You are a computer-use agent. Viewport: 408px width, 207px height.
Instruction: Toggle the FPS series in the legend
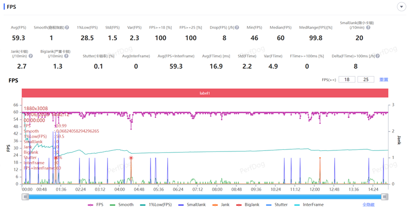click(x=94, y=204)
